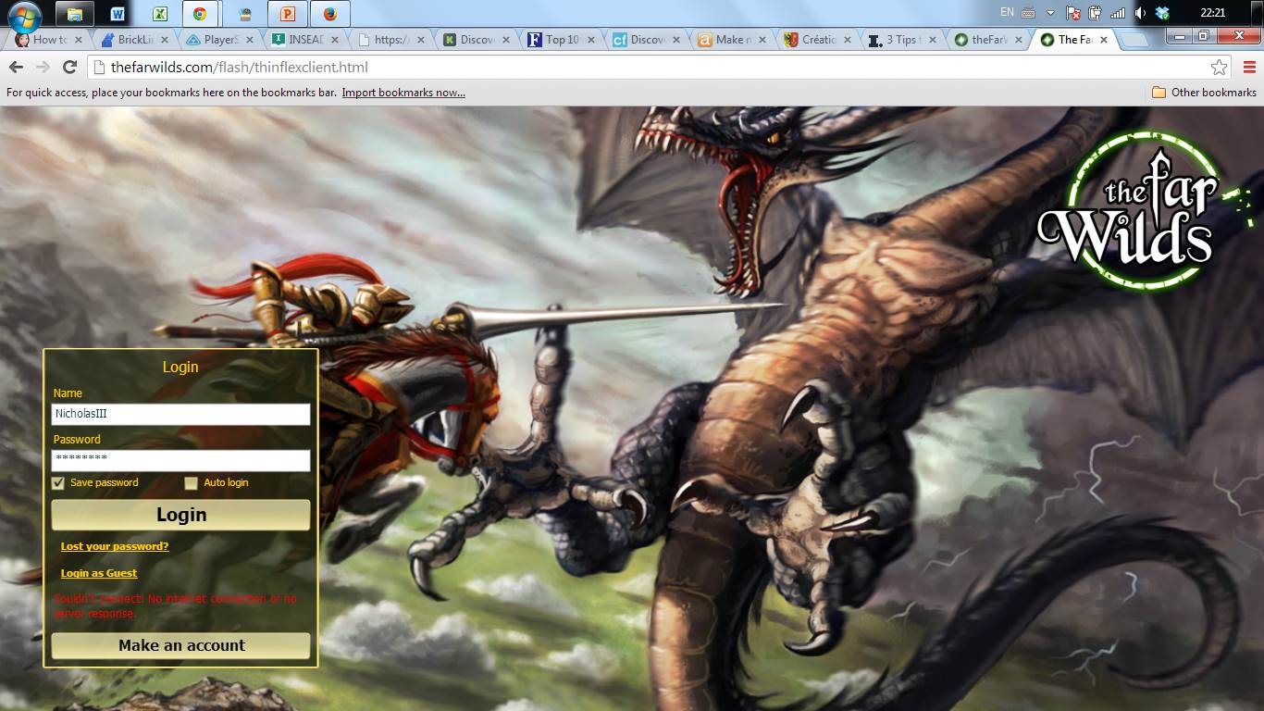The image size is (1264, 711).
Task: Enable the Auto login checkbox
Action: [x=192, y=483]
